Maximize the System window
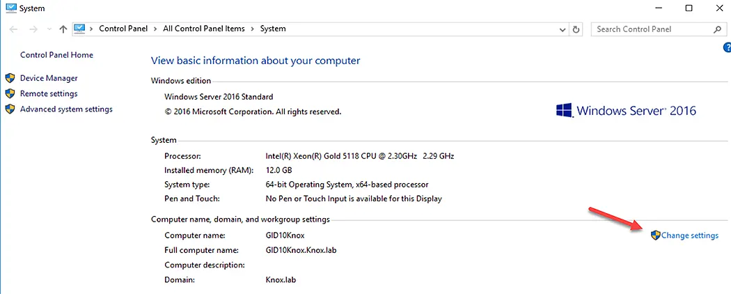 pyautogui.click(x=689, y=8)
